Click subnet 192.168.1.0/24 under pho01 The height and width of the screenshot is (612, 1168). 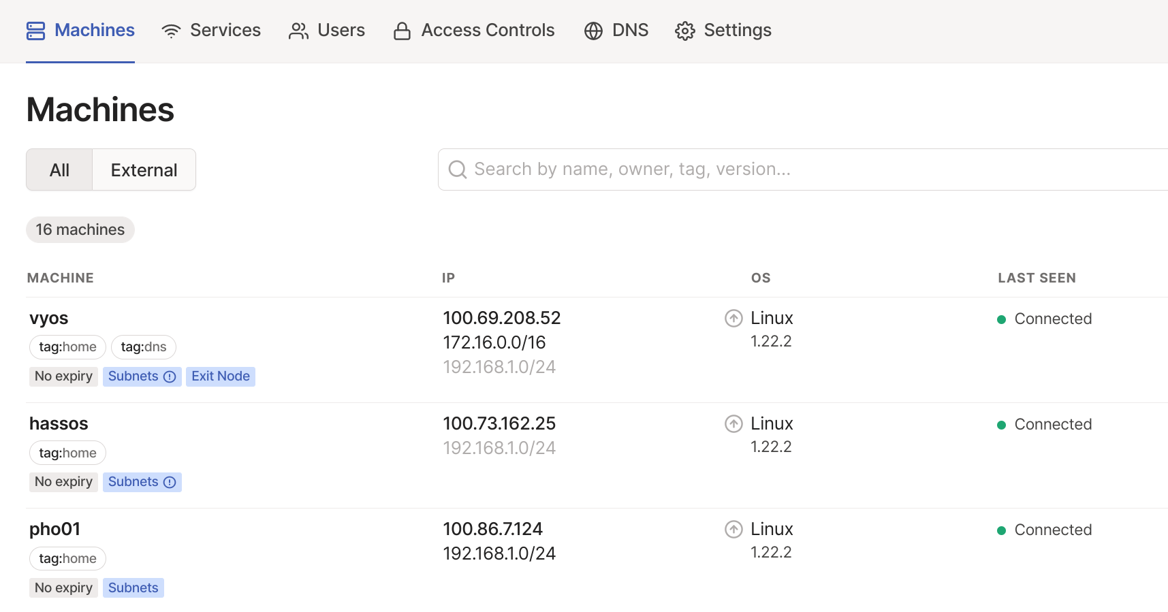click(x=499, y=553)
